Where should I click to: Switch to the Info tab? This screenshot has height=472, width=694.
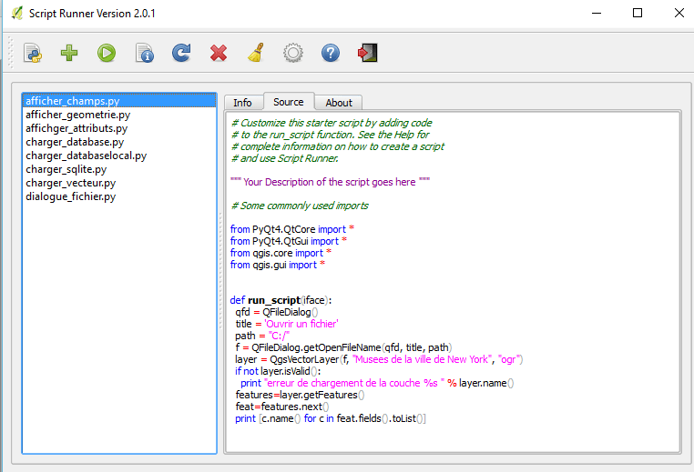click(x=242, y=103)
